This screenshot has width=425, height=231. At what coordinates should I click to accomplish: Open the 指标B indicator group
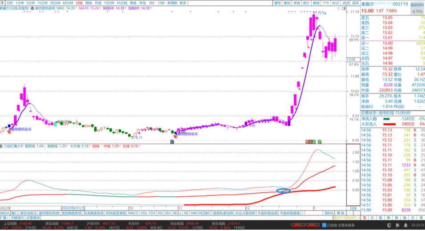(329, 213)
